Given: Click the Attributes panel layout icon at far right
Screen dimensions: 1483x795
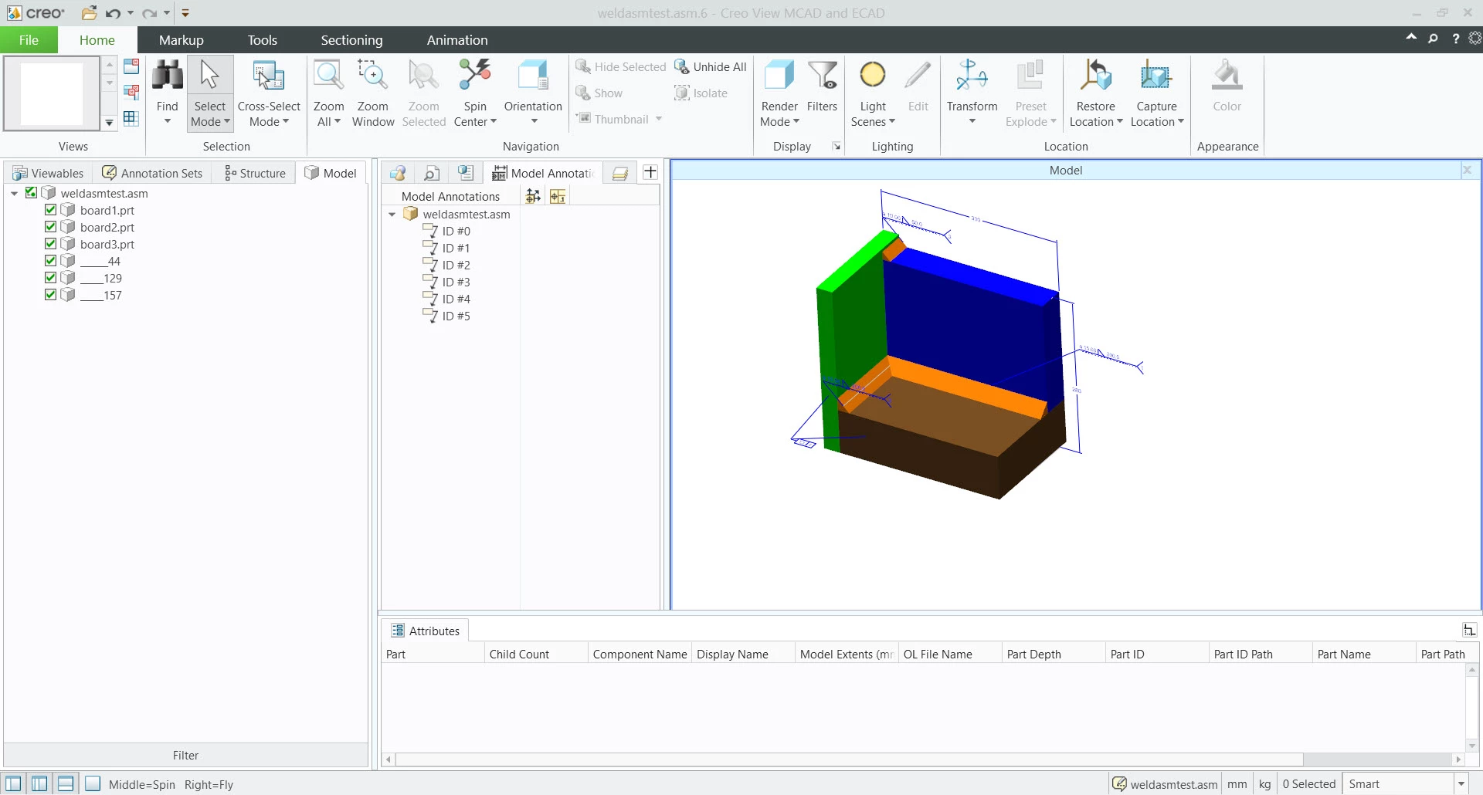Looking at the screenshot, I should pyautogui.click(x=1469, y=631).
